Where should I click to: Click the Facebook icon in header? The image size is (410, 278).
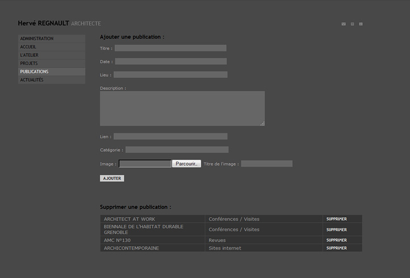pos(361,24)
